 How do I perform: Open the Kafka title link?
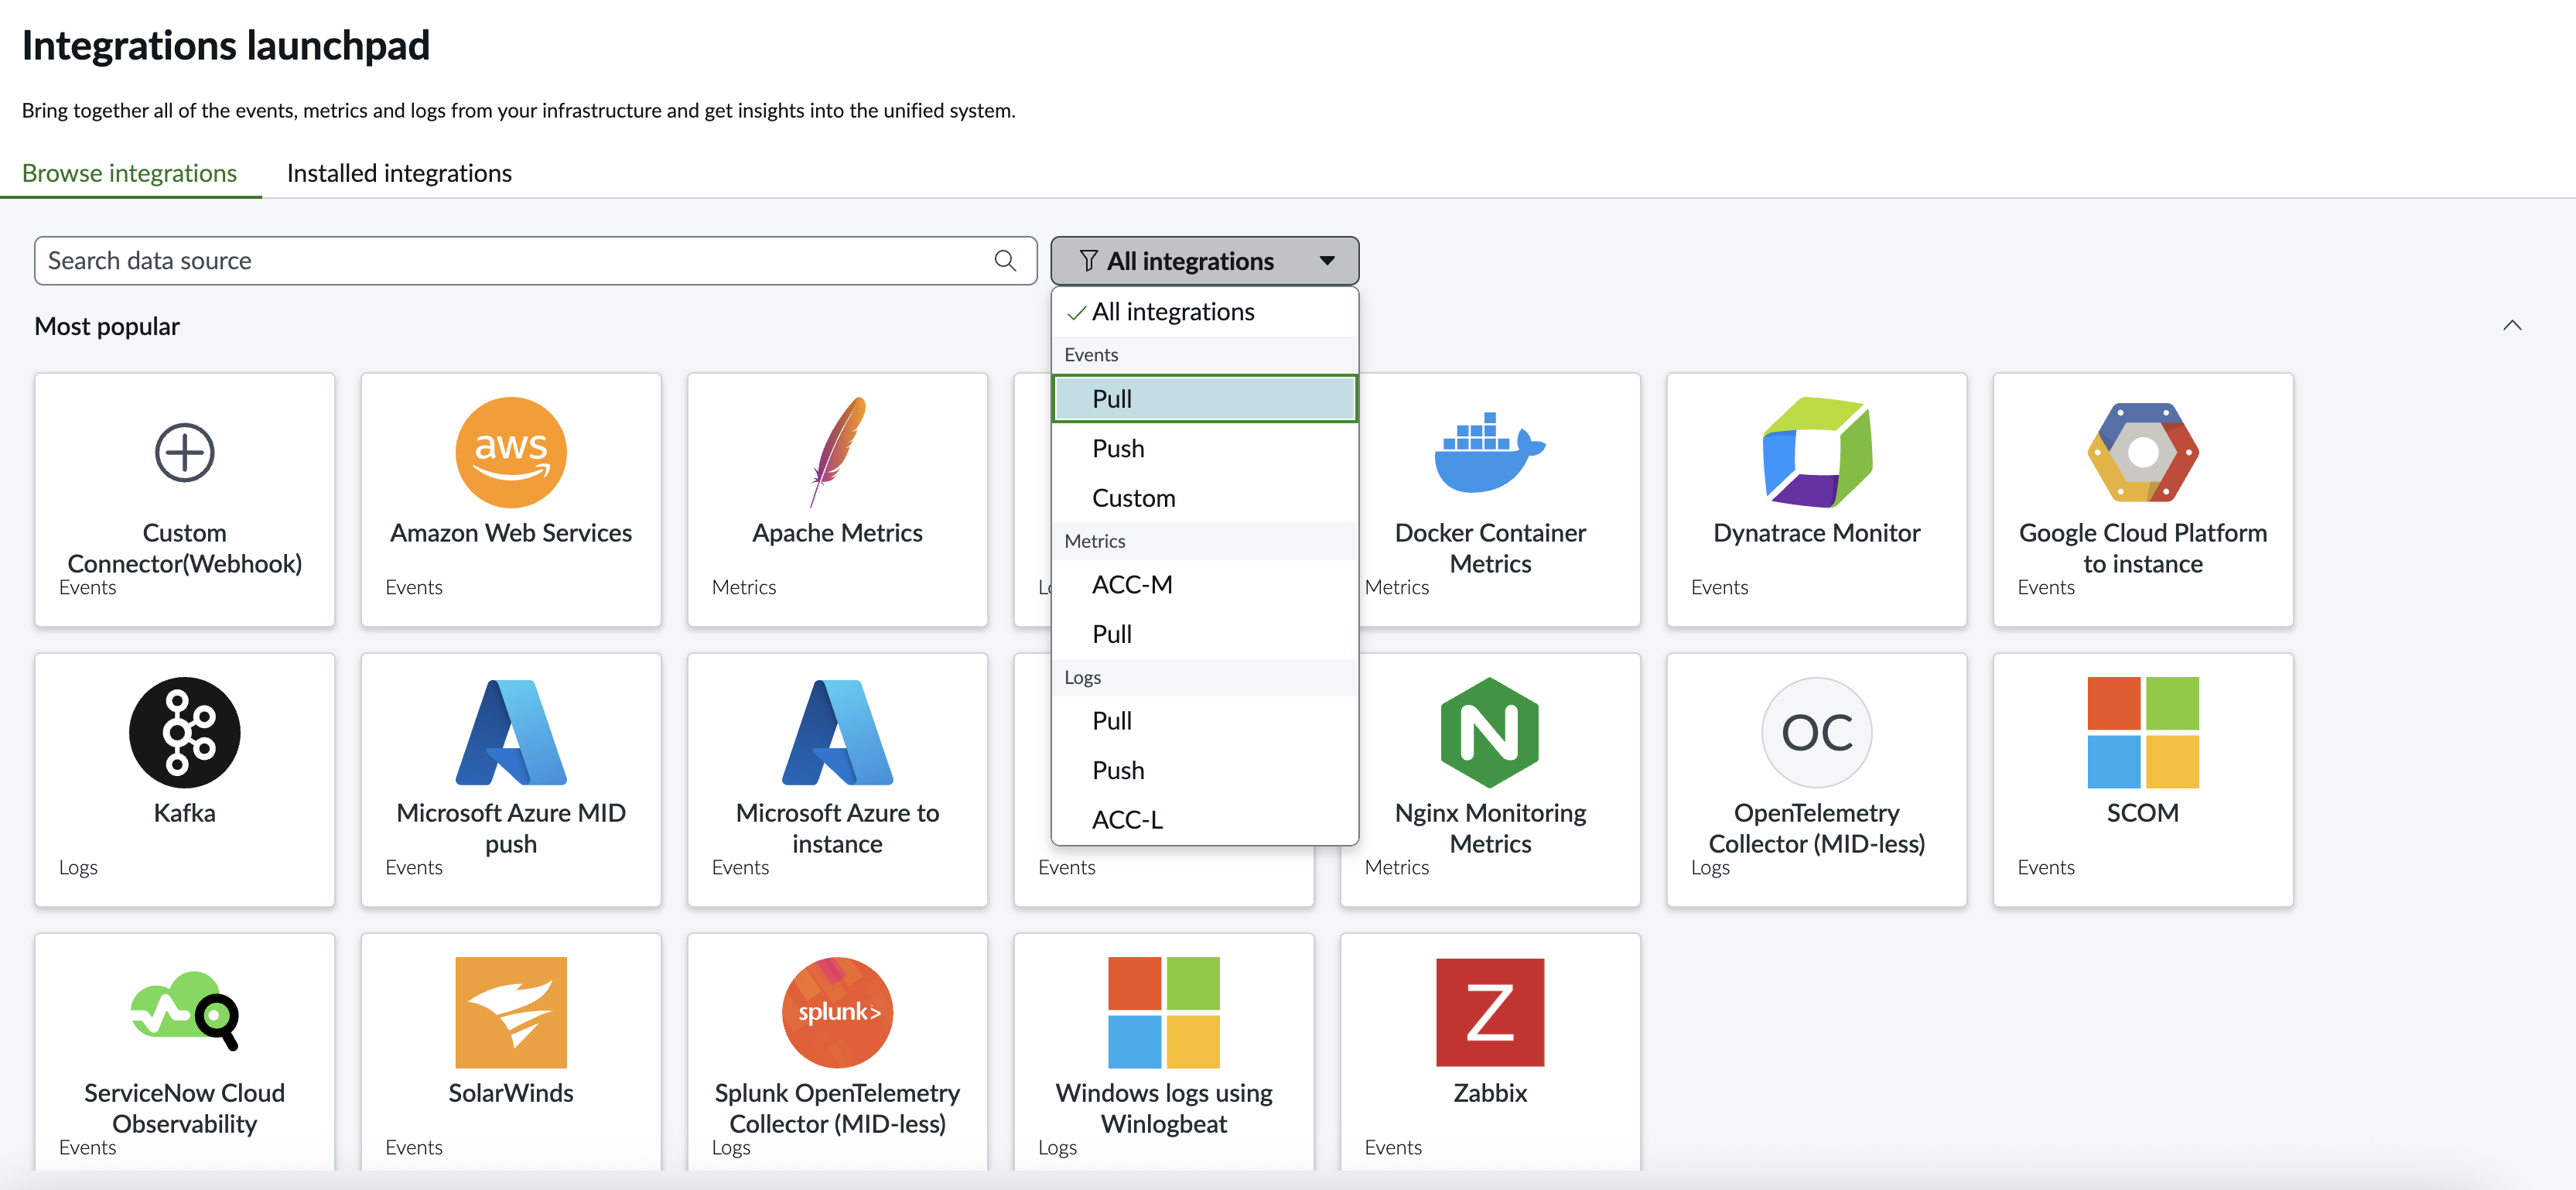(x=185, y=813)
